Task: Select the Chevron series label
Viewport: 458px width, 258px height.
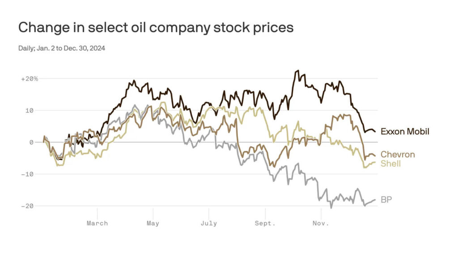Action: click(x=398, y=155)
